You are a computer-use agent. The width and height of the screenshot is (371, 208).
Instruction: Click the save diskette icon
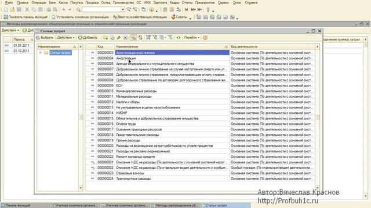19,10
